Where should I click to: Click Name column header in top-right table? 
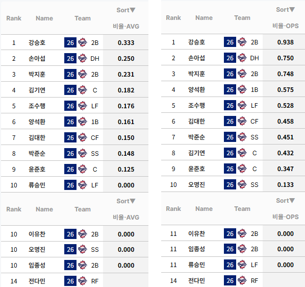click(x=204, y=18)
